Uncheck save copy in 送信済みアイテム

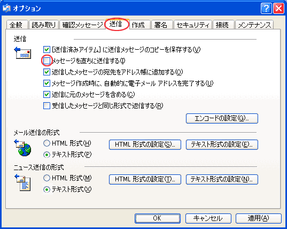(46, 49)
